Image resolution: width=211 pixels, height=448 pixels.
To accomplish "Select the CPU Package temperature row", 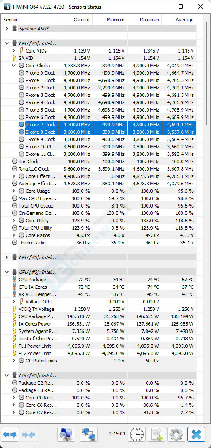I will (99, 280).
